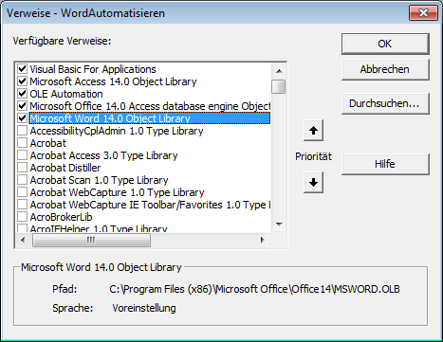Uncheck Visual Basic For Applications reference
Screen dimensions: 443x342
coord(22,69)
